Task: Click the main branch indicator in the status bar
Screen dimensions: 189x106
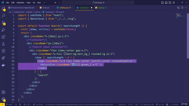Action: coord(9,105)
